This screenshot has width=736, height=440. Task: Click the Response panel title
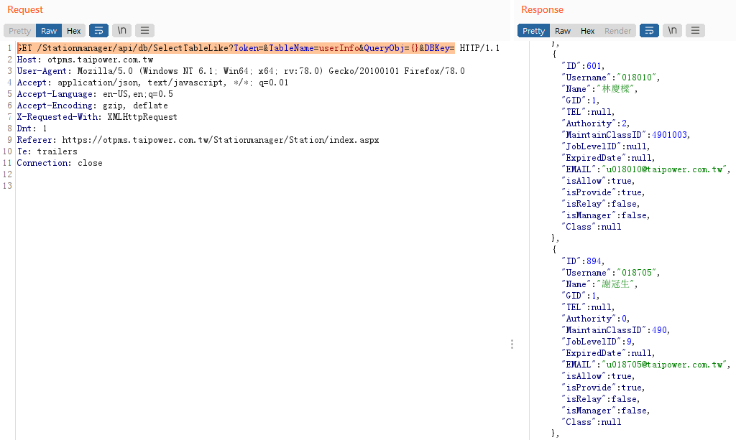[x=542, y=10]
